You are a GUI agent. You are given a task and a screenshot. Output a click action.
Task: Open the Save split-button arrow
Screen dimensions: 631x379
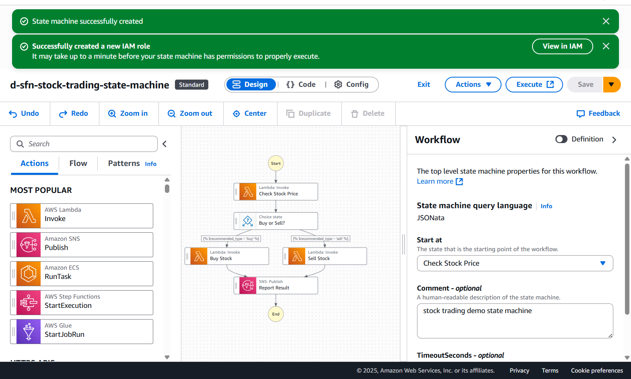coord(611,84)
